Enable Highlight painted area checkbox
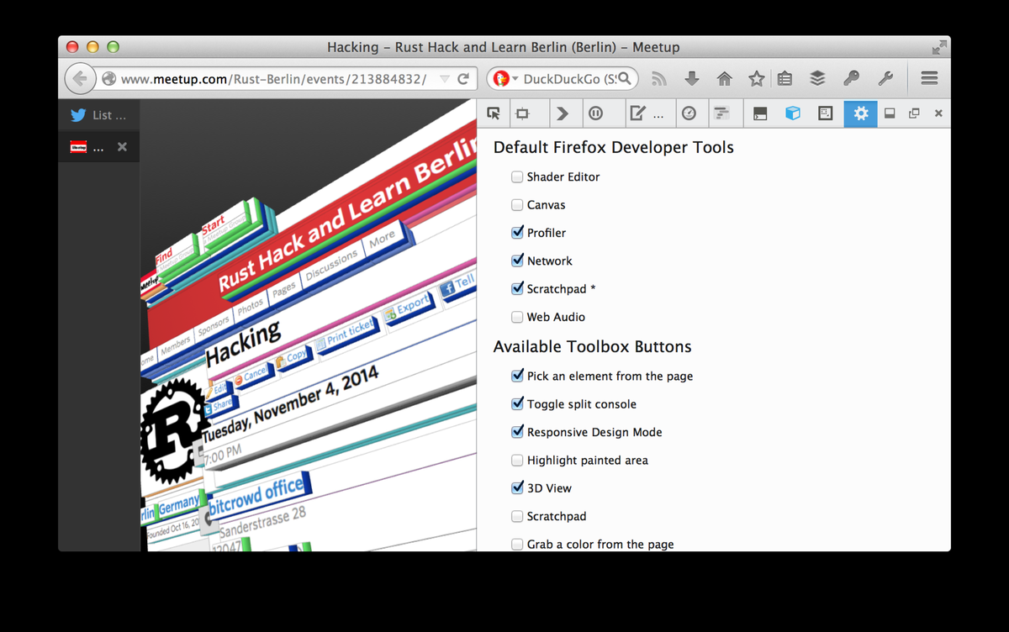 pyautogui.click(x=517, y=461)
